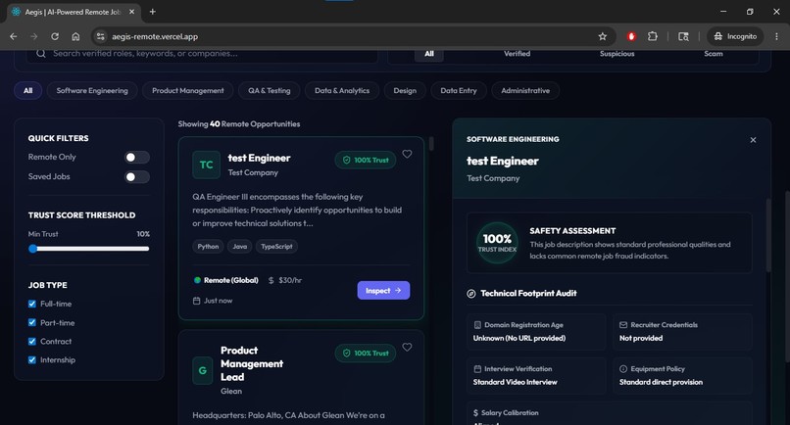Filter by Administrative category
The width and height of the screenshot is (790, 425).
pyautogui.click(x=525, y=91)
